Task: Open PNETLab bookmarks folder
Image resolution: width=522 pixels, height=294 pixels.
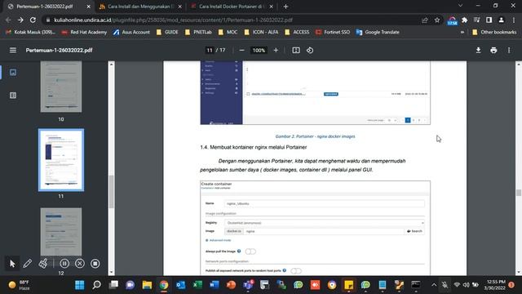Action: [x=199, y=33]
